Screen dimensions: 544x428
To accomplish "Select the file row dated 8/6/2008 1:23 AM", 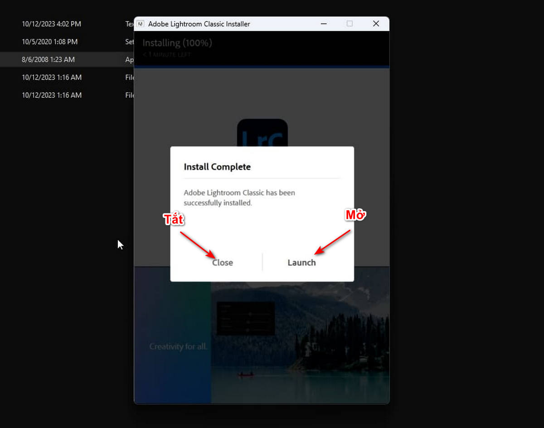I will coord(67,59).
